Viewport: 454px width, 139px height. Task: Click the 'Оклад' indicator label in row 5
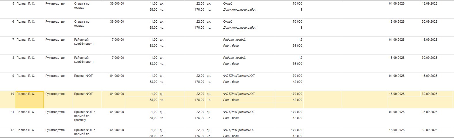click(x=228, y=4)
